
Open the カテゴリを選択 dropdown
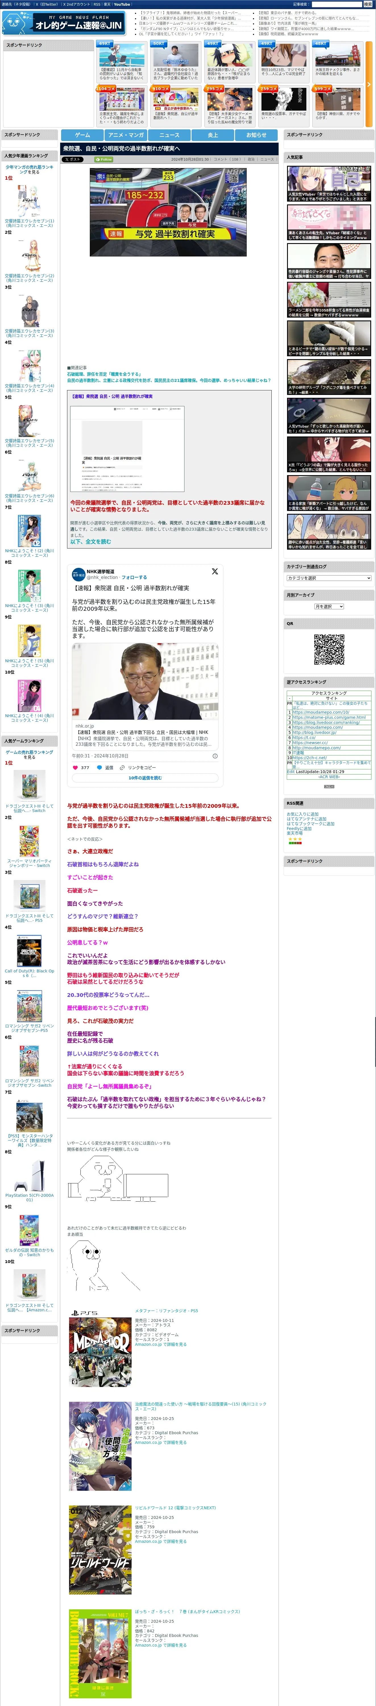pos(329,577)
